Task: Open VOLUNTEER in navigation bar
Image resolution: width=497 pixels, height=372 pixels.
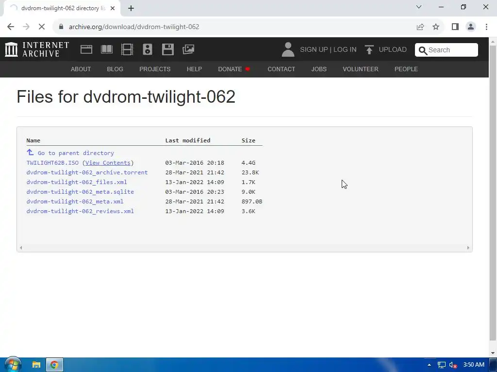Action: 361,69
